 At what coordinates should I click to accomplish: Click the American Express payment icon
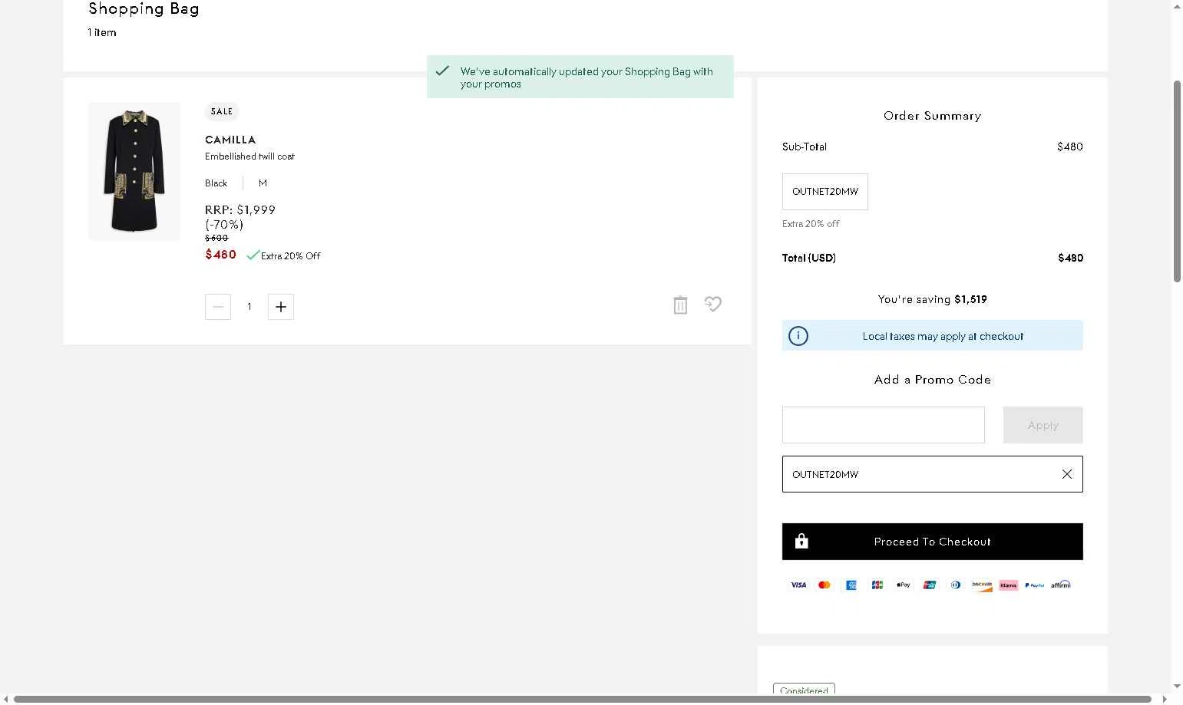pyautogui.click(x=851, y=585)
